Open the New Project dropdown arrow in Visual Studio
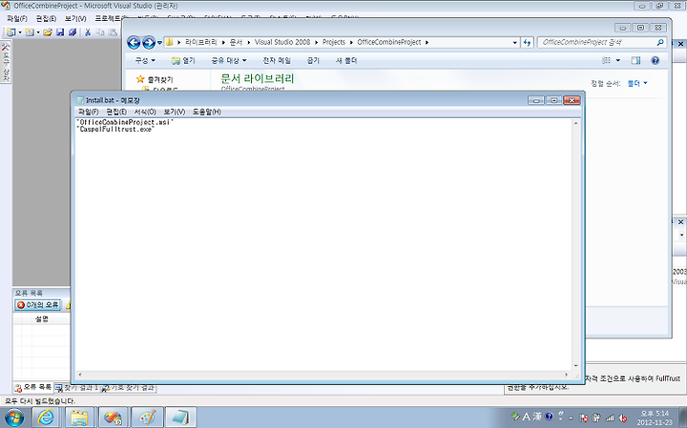Screen dimensions: 687x428 tap(19, 32)
